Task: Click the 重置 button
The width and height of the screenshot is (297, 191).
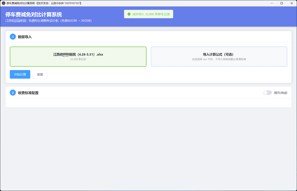Action: 40,75
